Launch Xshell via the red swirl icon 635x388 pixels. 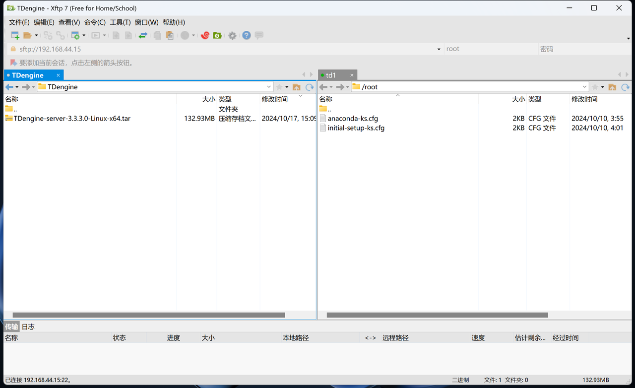pos(205,35)
